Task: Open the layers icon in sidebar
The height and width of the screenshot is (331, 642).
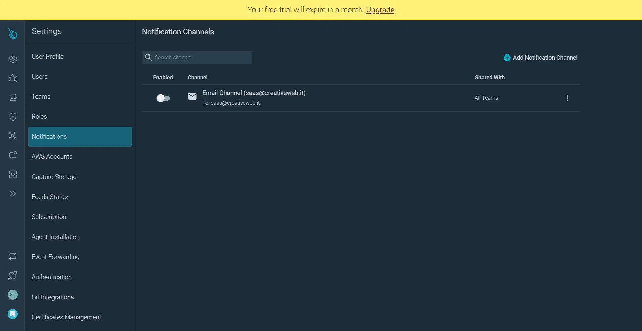Action: click(x=13, y=59)
